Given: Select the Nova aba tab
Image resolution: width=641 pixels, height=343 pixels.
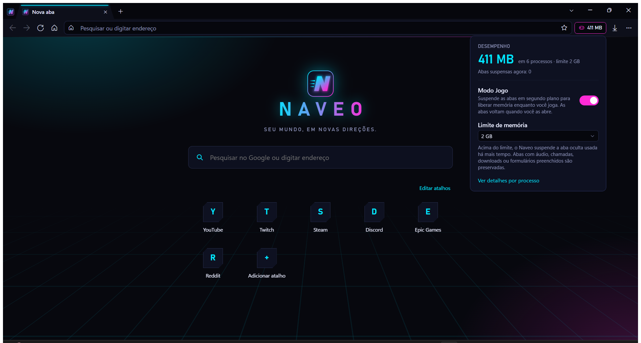Looking at the screenshot, I should pyautogui.click(x=65, y=12).
